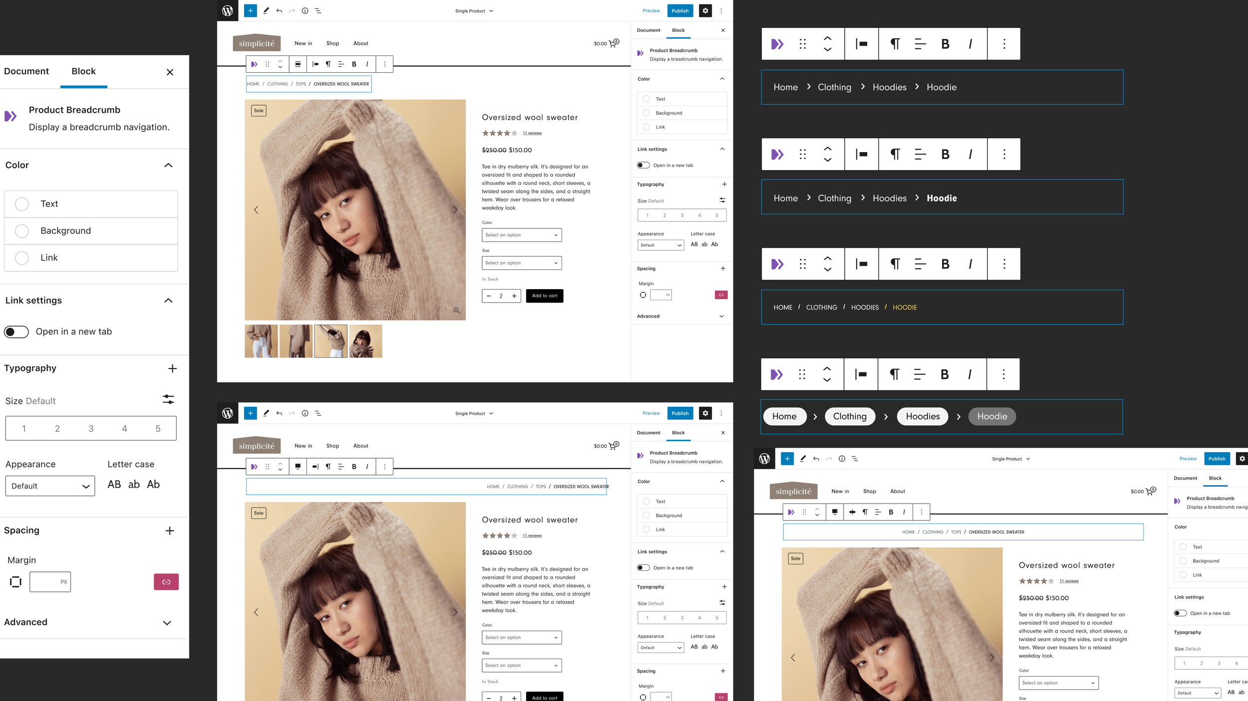Click pink link-sides button in large panel
This screenshot has height=701, width=1248.
click(x=166, y=582)
